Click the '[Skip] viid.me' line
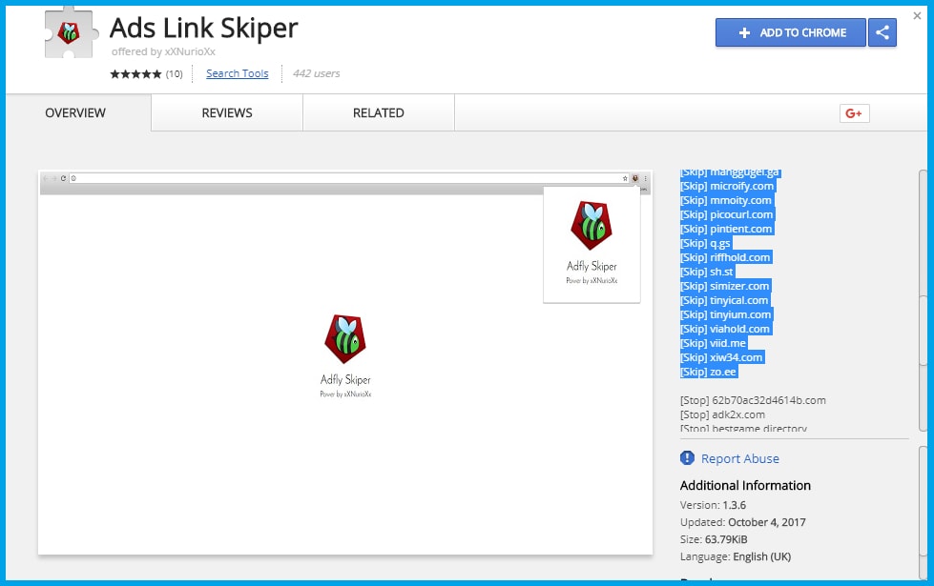The height and width of the screenshot is (586, 934). coord(713,343)
